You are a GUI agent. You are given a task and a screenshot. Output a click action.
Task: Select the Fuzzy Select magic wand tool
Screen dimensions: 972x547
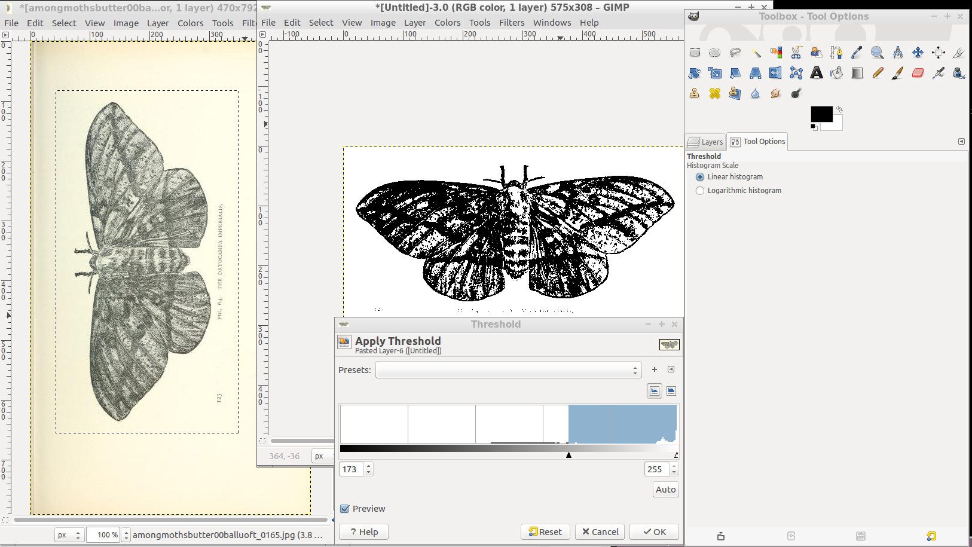coord(756,53)
